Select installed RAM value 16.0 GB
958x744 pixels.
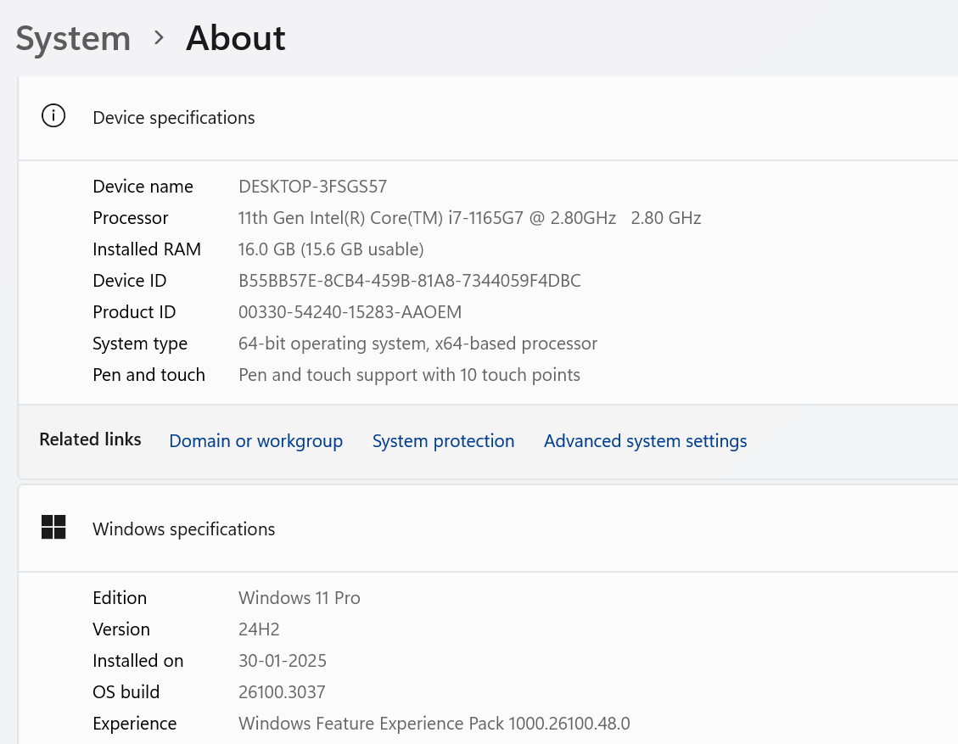pos(331,249)
